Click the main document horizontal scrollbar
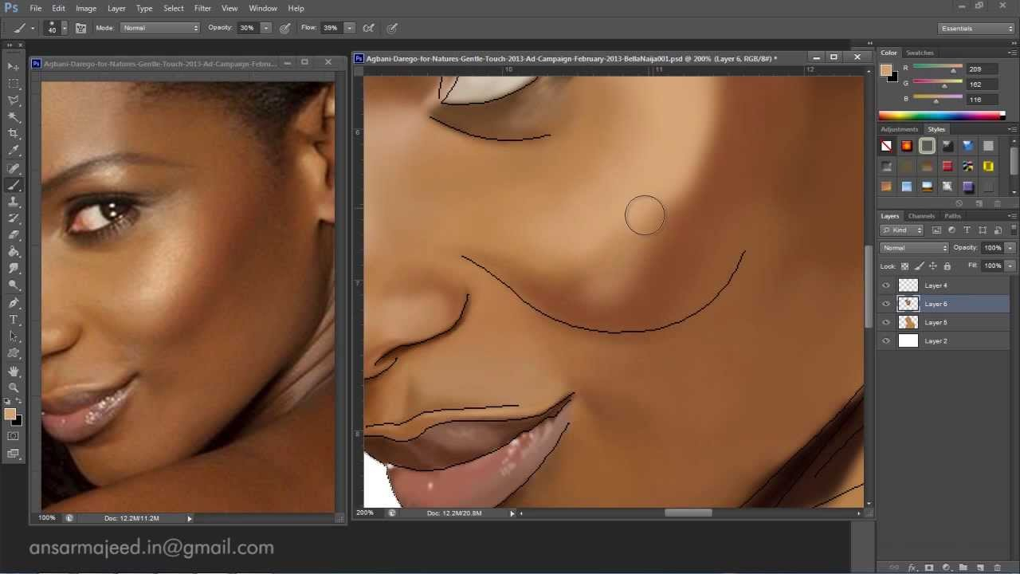 pos(688,513)
